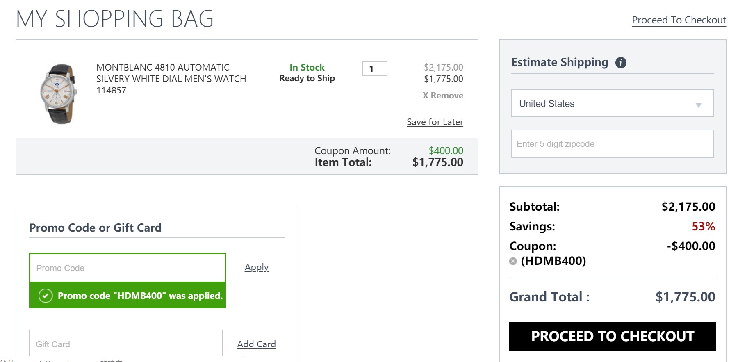Click the Estimate Shipping info icon
This screenshot has height=362, width=738.
pyautogui.click(x=621, y=63)
